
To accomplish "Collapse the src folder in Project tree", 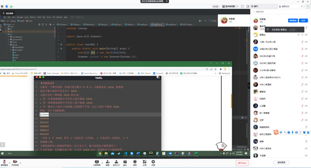I will click(6, 34).
